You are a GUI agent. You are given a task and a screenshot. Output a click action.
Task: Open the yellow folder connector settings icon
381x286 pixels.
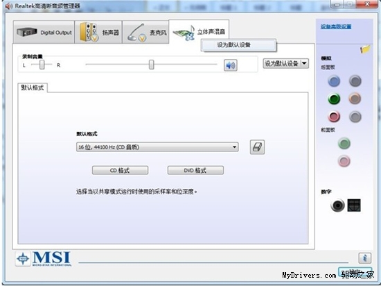(365, 49)
